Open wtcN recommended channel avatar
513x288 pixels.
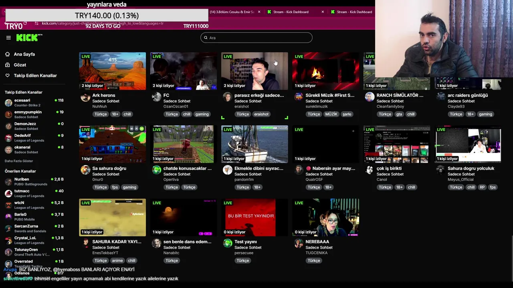click(8, 205)
